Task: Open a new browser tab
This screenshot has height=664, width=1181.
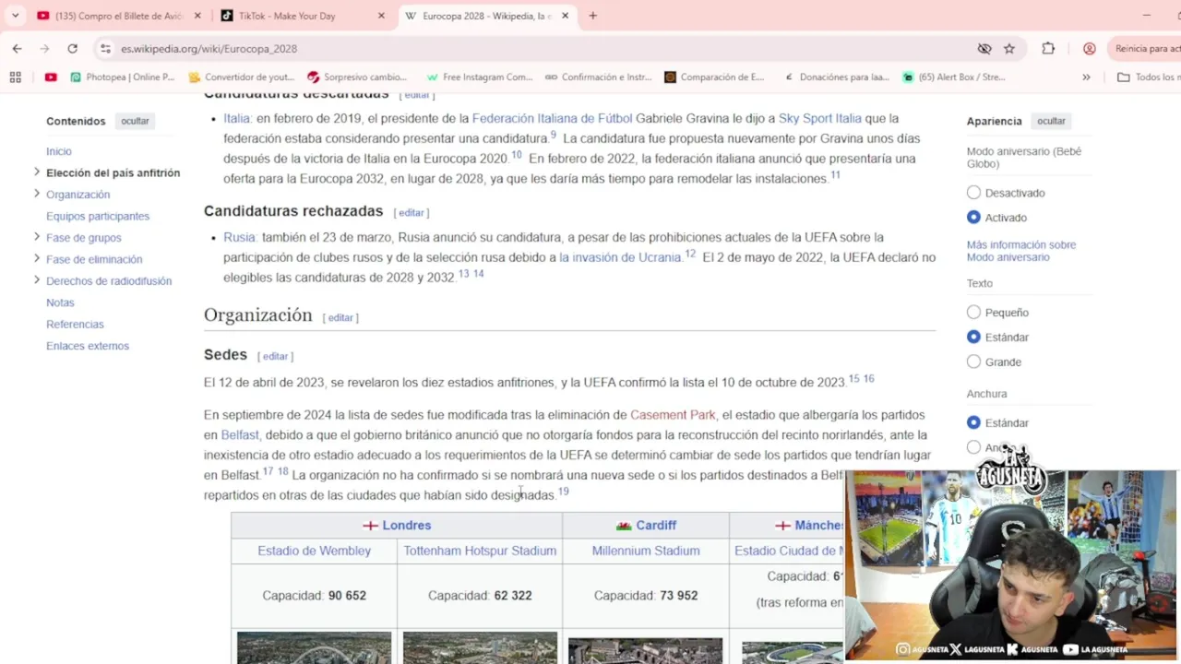Action: (x=592, y=16)
